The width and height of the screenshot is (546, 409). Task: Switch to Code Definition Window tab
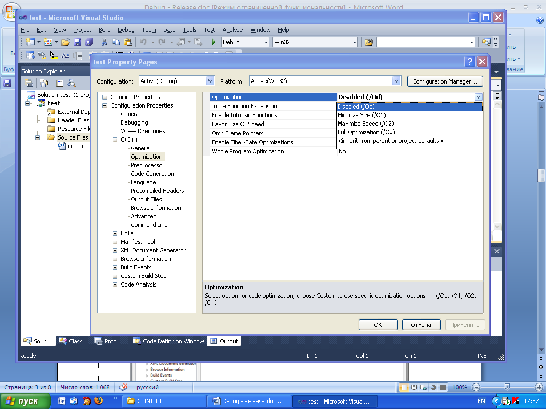click(x=168, y=341)
